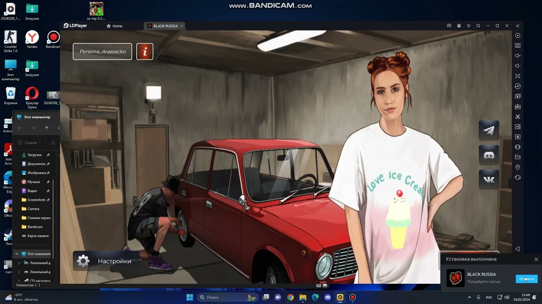Open the system volume tray icon
Screen dimensions: 542x304
508,297
